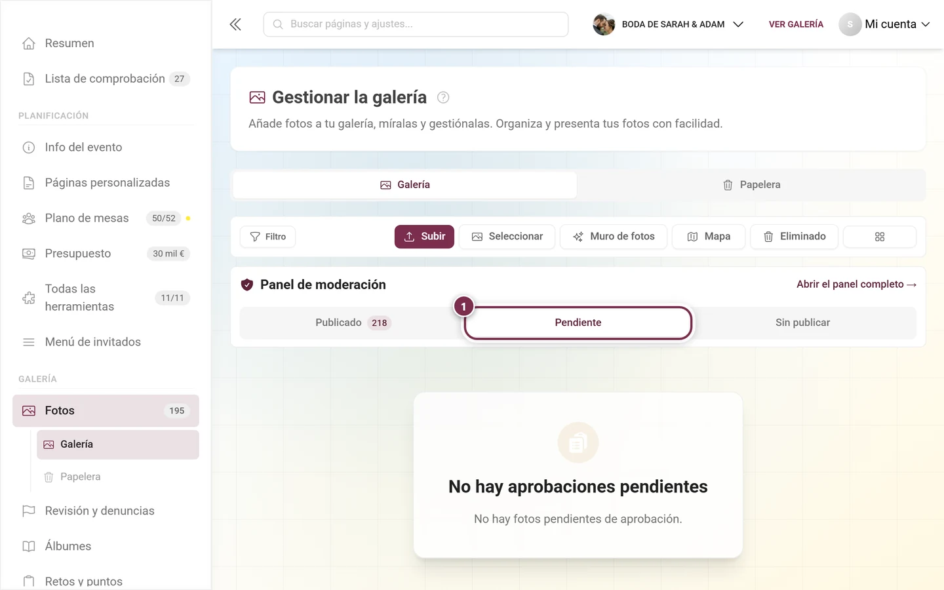Open the Papelera sub-item in the sidebar
Image resolution: width=944 pixels, height=590 pixels.
tap(118, 477)
